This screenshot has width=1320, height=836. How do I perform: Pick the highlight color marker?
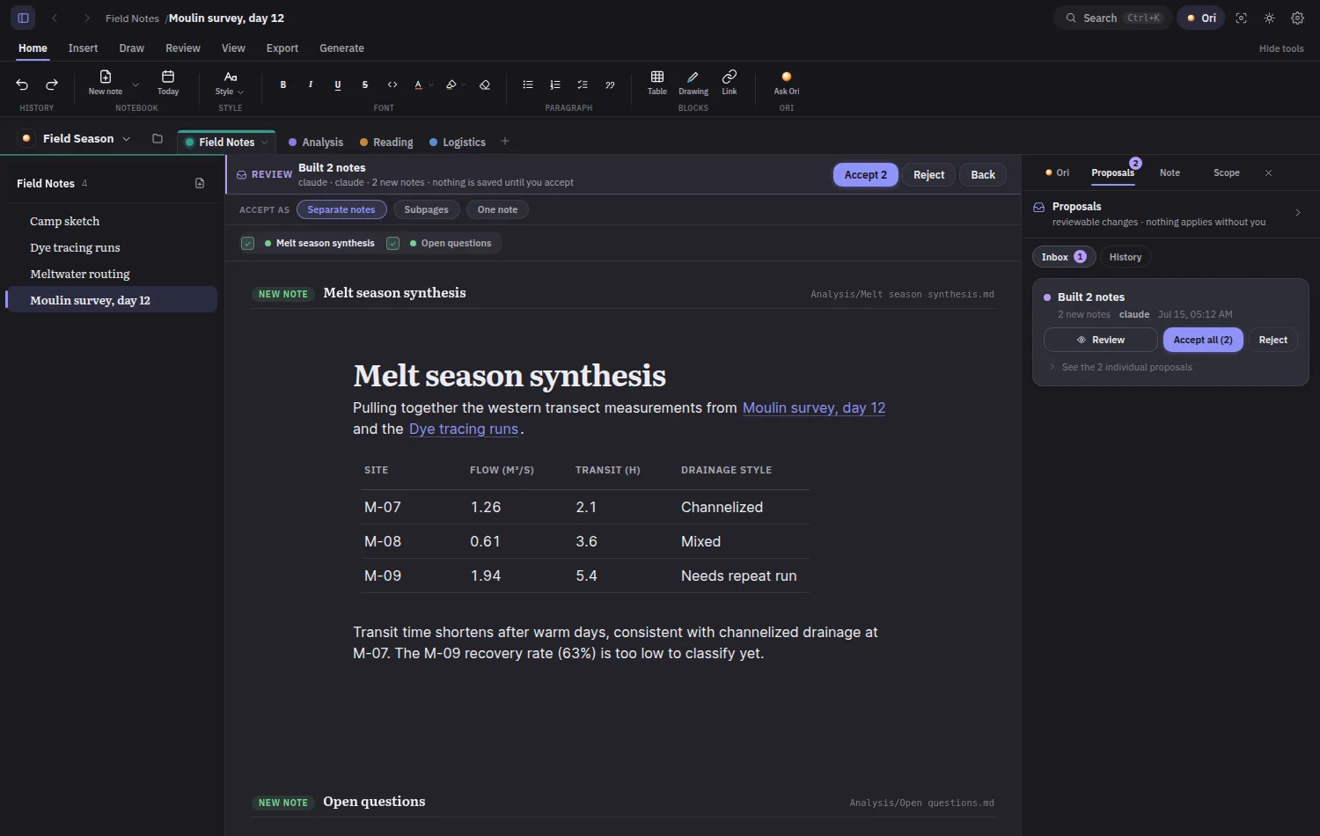451,84
